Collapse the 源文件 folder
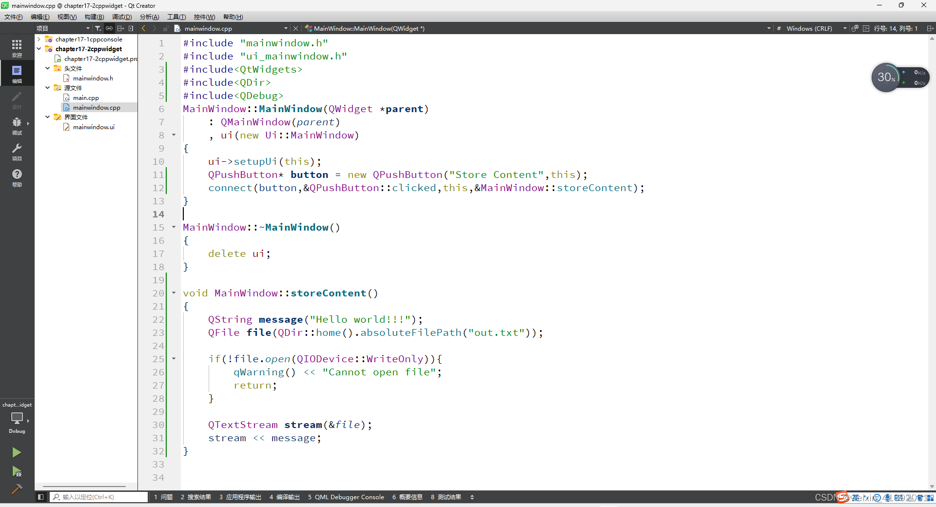936x507 pixels. click(47, 88)
